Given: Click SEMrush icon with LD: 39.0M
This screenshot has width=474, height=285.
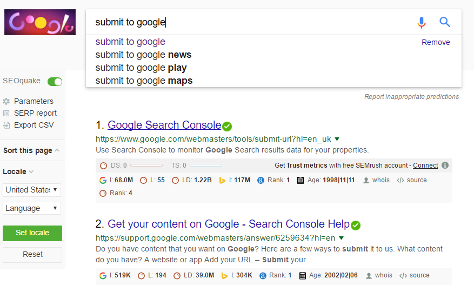Looking at the screenshot, I should coord(177,276).
